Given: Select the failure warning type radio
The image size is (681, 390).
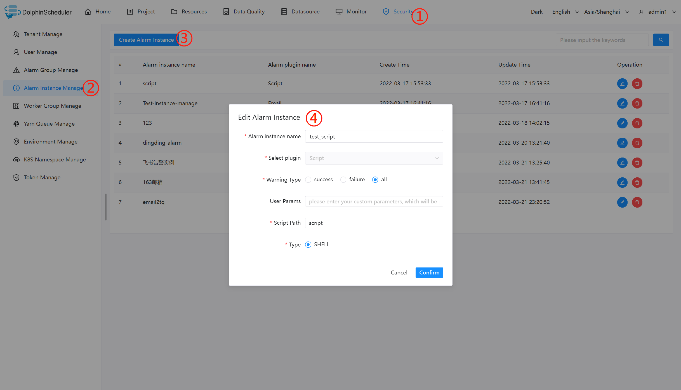Looking at the screenshot, I should click(343, 180).
